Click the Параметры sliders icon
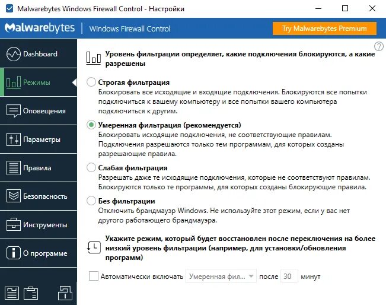The height and width of the screenshot is (305, 386). [x=13, y=139]
